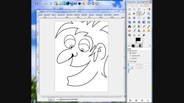Image resolution: width=184 pixels, height=103 pixels.
Task: Select the Paths tool in toolbox
Action: click(139, 14)
